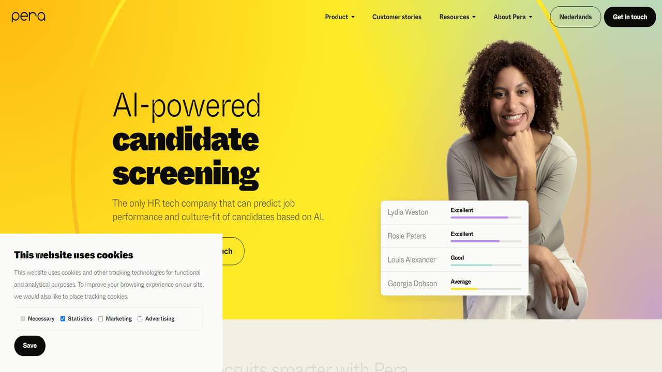Screen dimensions: 662x372
Task: Click the hero subtitle about HR tech company
Action: click(218, 210)
